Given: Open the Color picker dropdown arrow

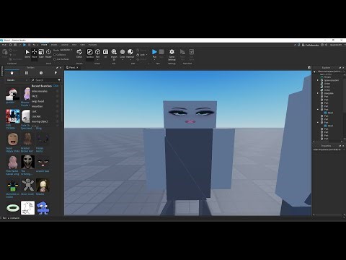Looking at the screenshot, I should [123, 59].
